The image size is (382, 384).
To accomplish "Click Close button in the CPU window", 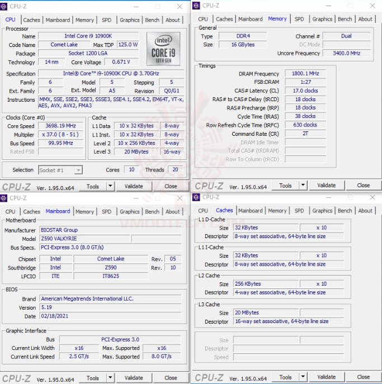I will coord(171,186).
